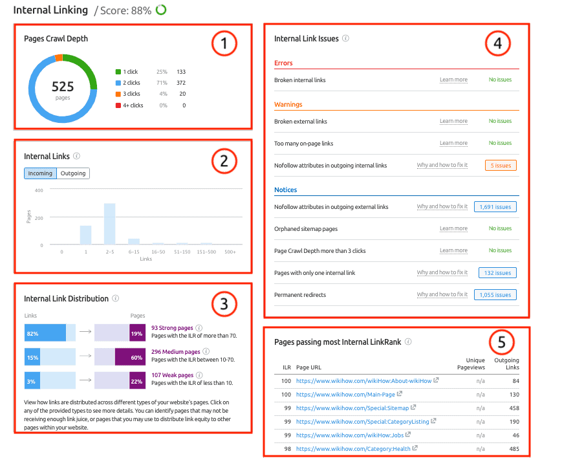
Task: Toggle the 4+ clicks legend entry
Action: [x=135, y=105]
